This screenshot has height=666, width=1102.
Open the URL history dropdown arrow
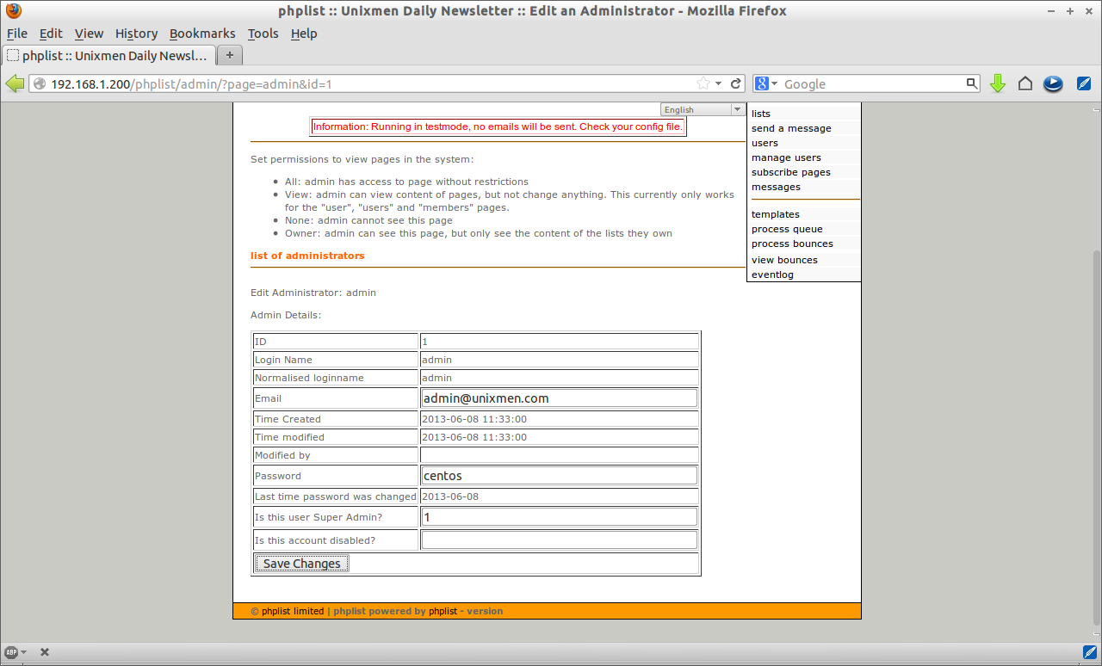tap(719, 83)
